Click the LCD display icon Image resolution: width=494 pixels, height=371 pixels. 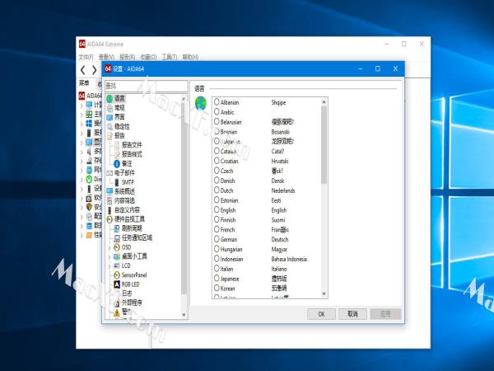click(x=117, y=265)
